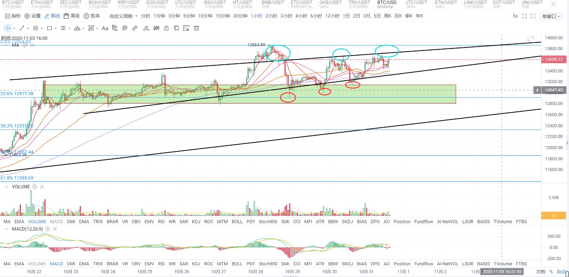Add a new symbol tab with plus
Screen dimensions: 569x277
coord(553,4)
